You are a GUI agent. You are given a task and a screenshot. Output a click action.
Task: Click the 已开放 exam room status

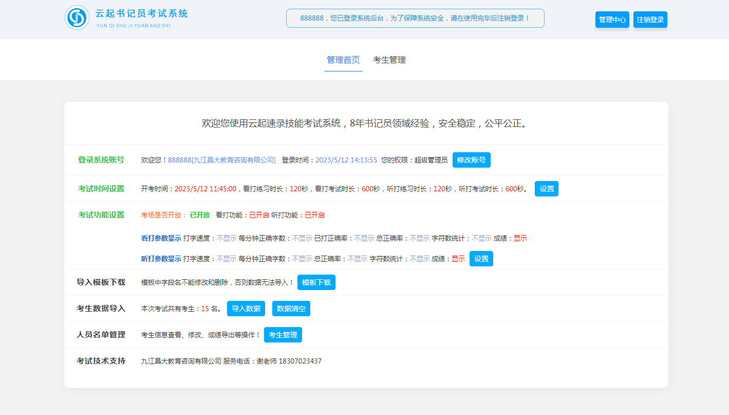[x=200, y=215]
